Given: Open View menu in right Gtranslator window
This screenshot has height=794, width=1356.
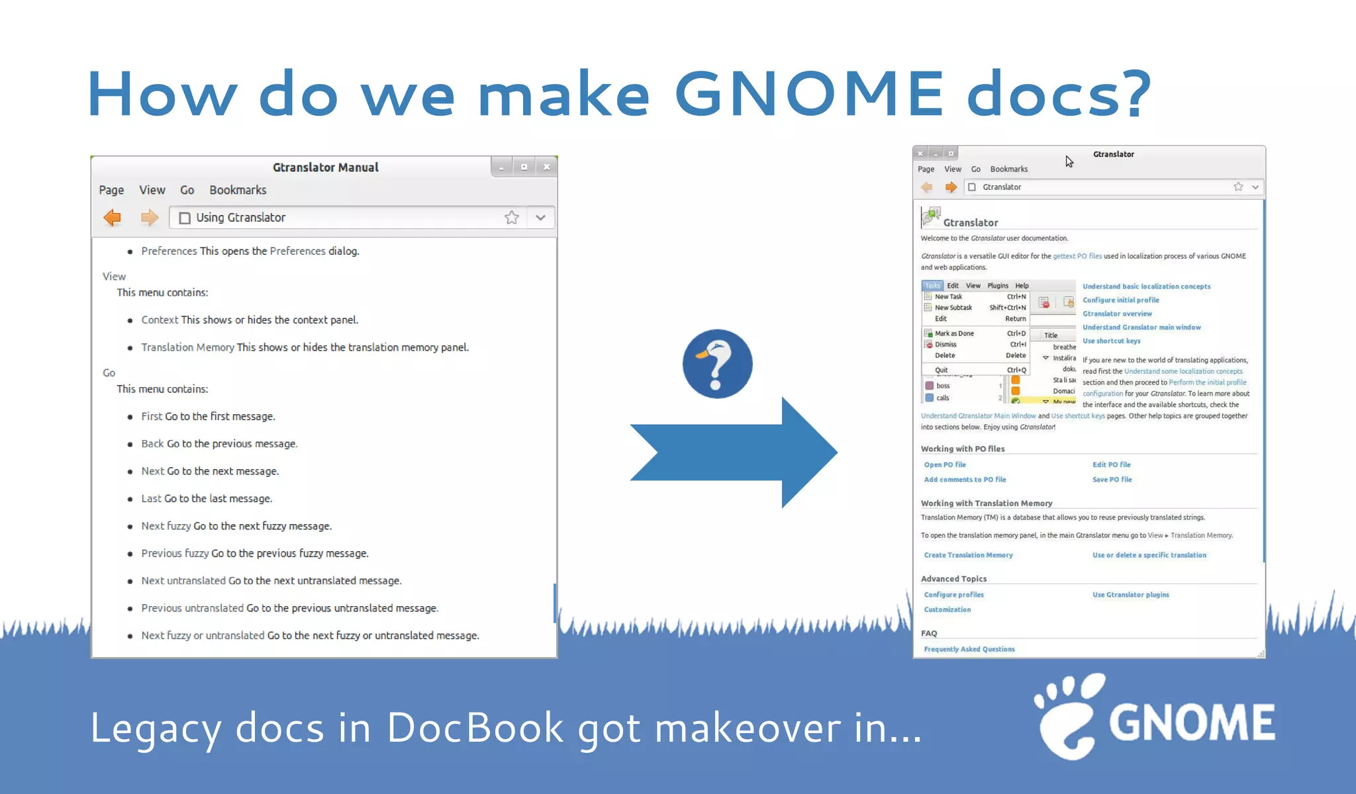Looking at the screenshot, I should click(953, 169).
